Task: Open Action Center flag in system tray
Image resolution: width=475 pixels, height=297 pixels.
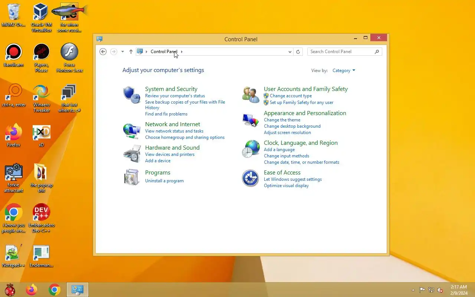Action: tap(422, 290)
